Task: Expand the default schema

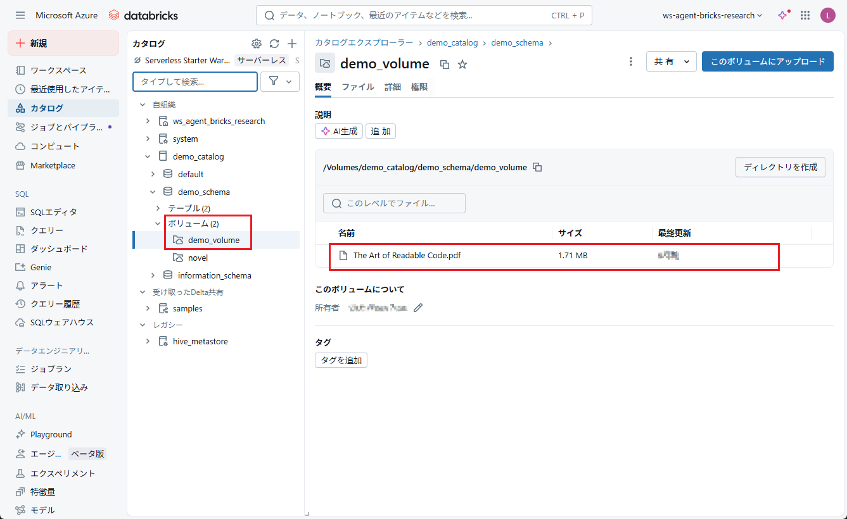Action: click(x=153, y=174)
